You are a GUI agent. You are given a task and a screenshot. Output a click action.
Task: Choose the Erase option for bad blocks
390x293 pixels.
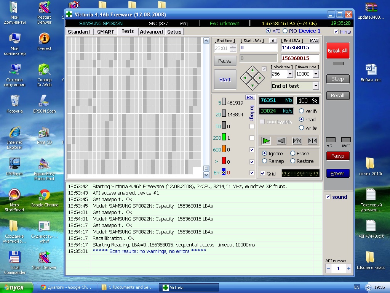[x=293, y=153]
